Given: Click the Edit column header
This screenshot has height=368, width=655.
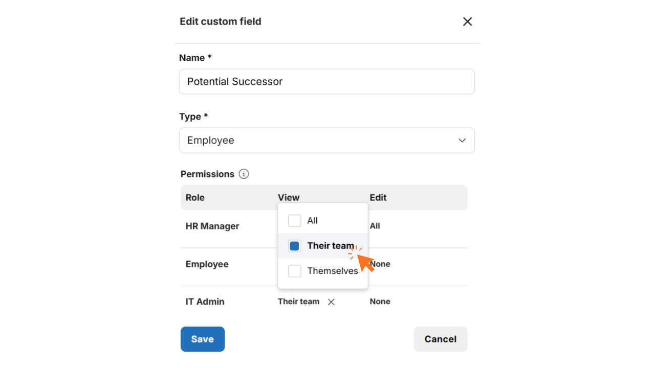Looking at the screenshot, I should pos(378,198).
